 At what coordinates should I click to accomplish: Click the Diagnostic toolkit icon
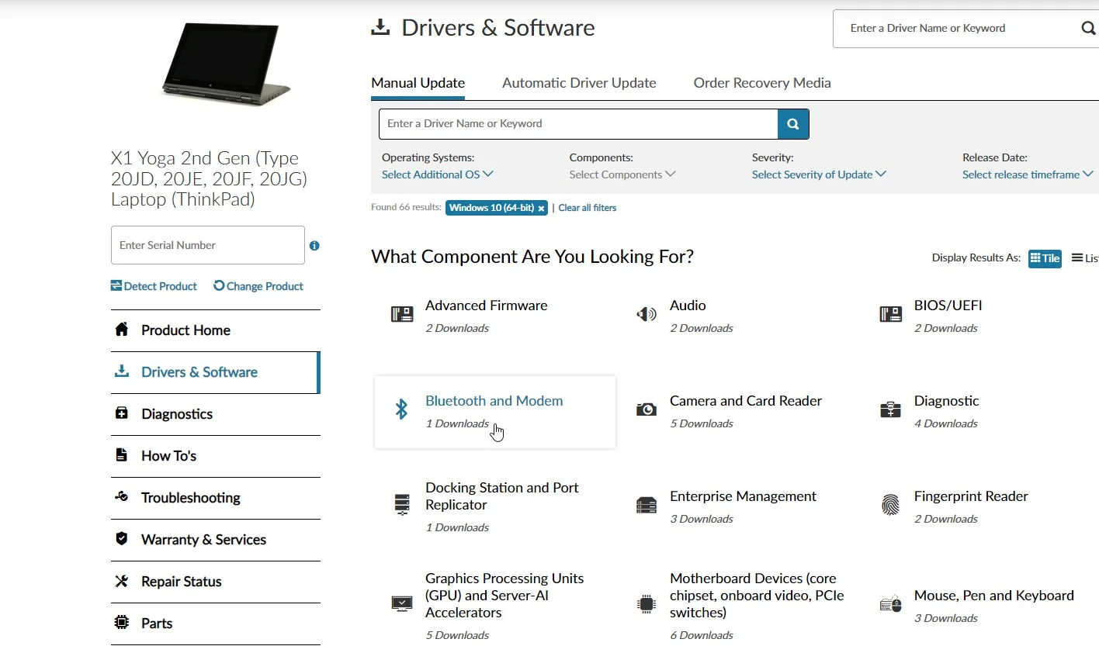pyautogui.click(x=890, y=409)
